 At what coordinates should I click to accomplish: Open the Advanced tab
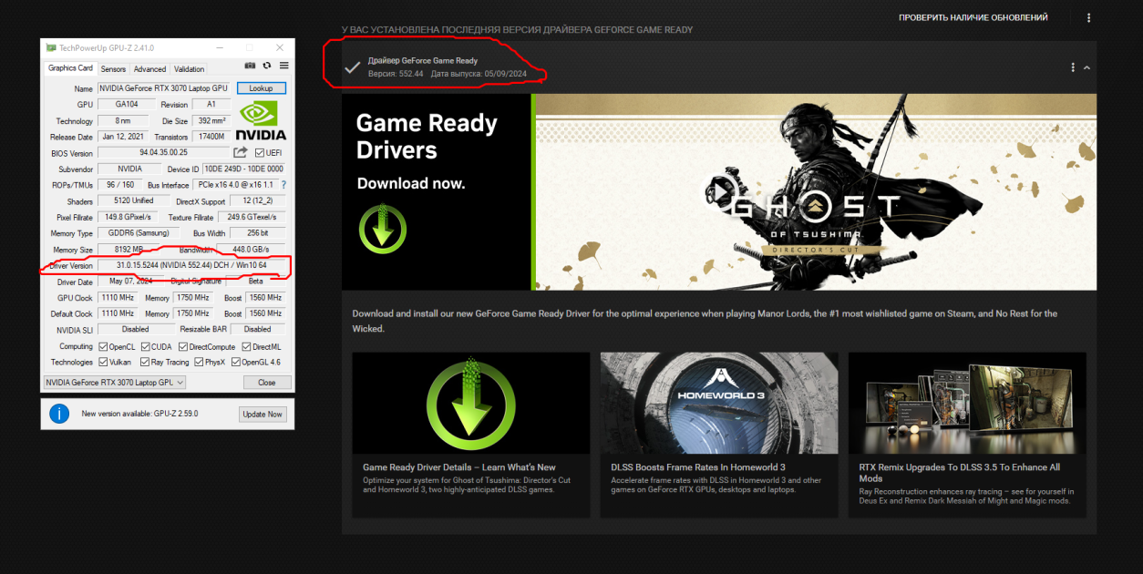point(149,69)
